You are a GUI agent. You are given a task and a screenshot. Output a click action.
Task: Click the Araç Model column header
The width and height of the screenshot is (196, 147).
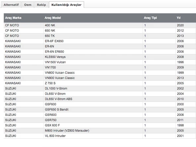pyautogui.click(x=53, y=18)
